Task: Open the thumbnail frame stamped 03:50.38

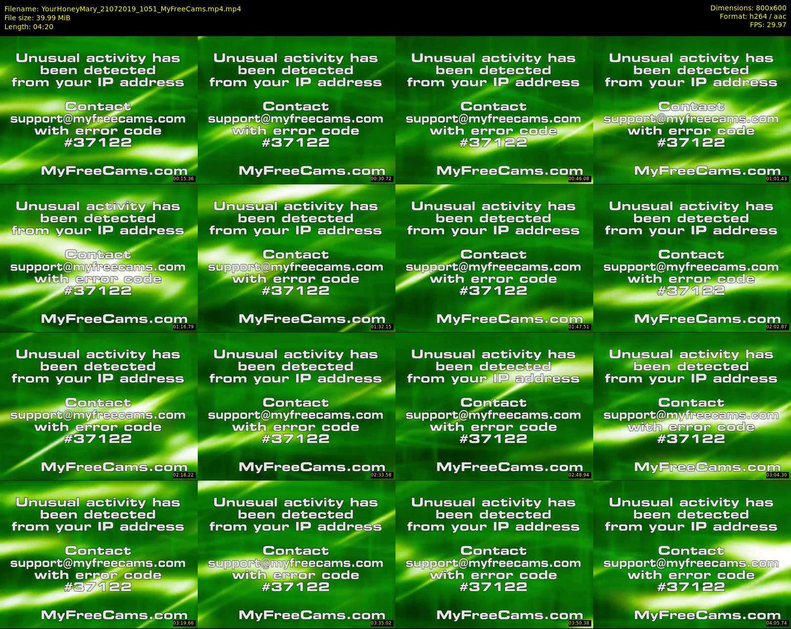Action: (494, 554)
